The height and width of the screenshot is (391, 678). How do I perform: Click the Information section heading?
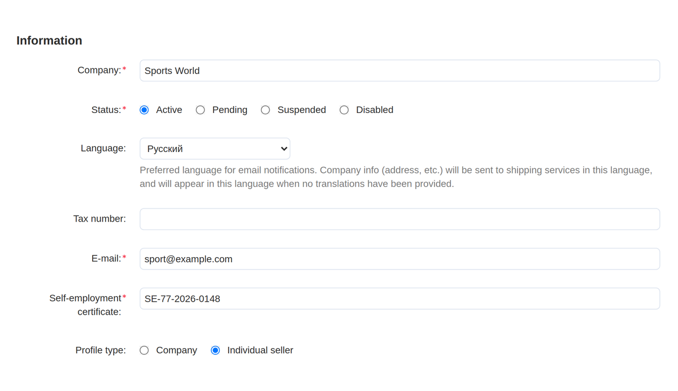coord(49,41)
